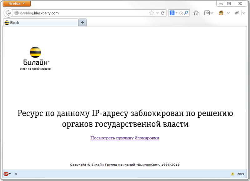Screen dimensions: 250x181
Task: Click the Adblock Plus ABP icon
Action: point(6,174)
